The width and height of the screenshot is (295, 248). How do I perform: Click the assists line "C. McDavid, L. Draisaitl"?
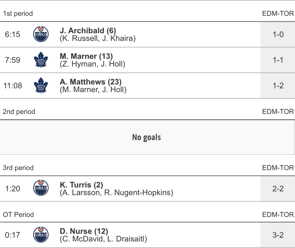[x=103, y=239]
